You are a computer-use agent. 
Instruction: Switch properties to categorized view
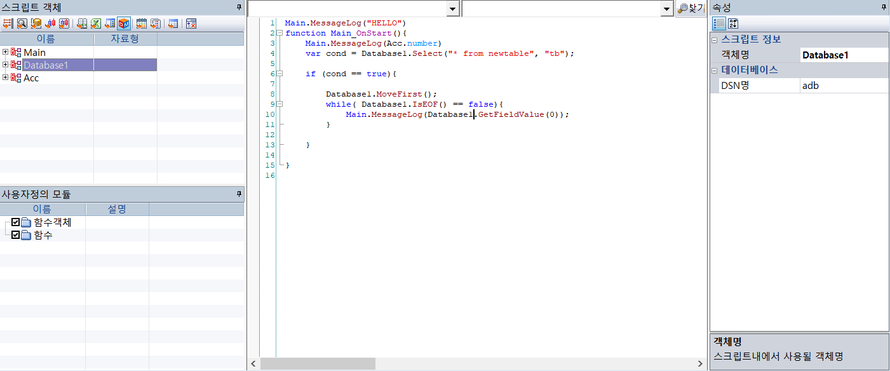718,24
